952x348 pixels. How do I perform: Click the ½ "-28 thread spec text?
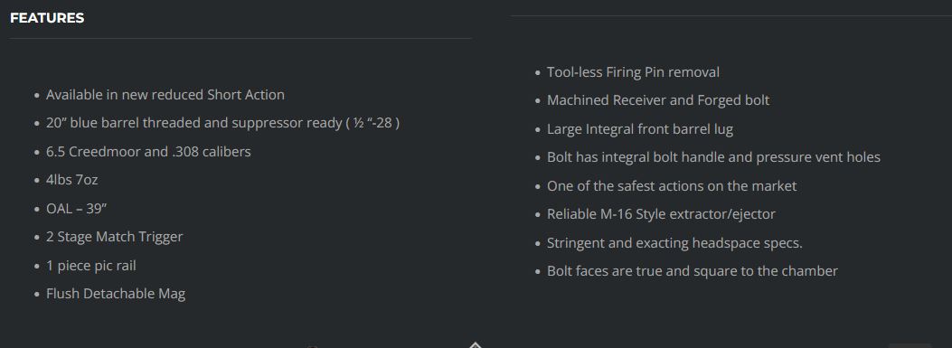(372, 123)
